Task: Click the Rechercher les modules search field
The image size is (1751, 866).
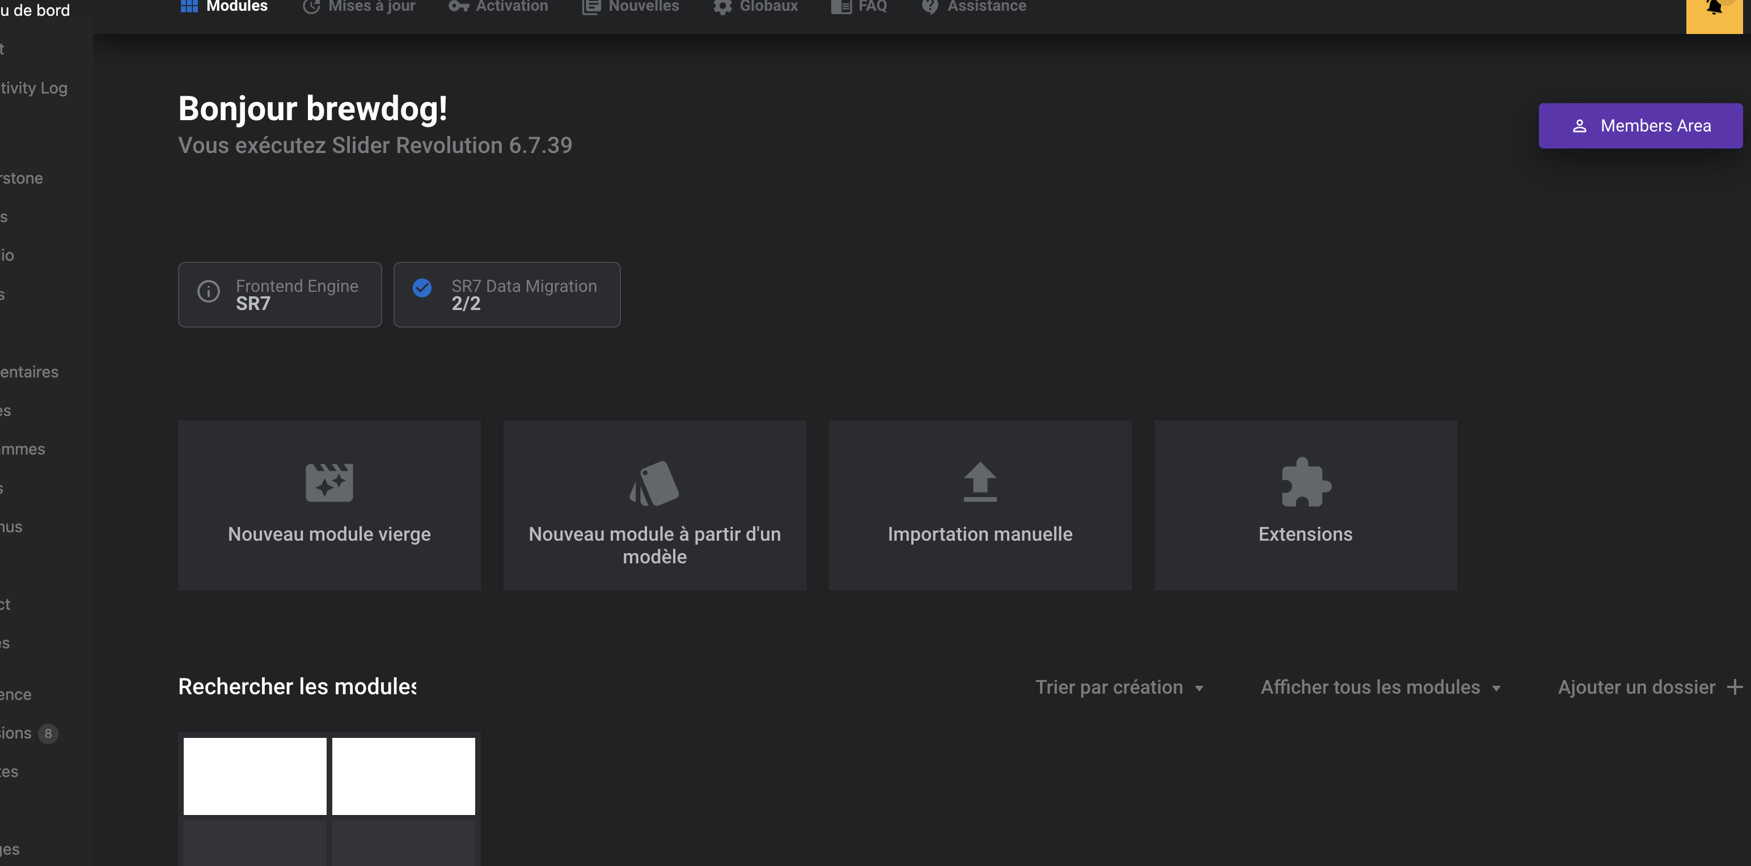Action: [x=297, y=687]
